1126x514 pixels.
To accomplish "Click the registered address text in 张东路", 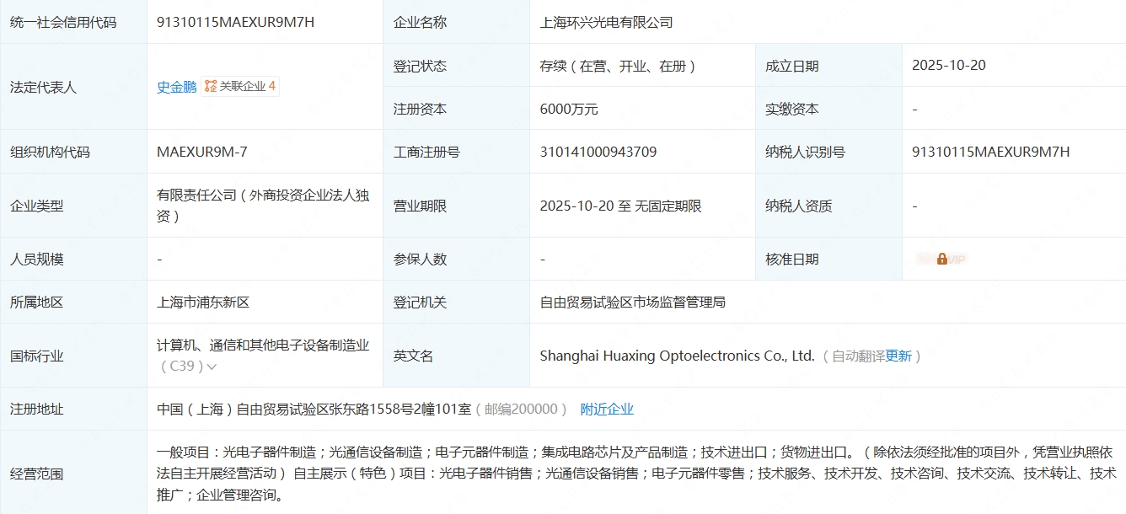I will tap(314, 410).
